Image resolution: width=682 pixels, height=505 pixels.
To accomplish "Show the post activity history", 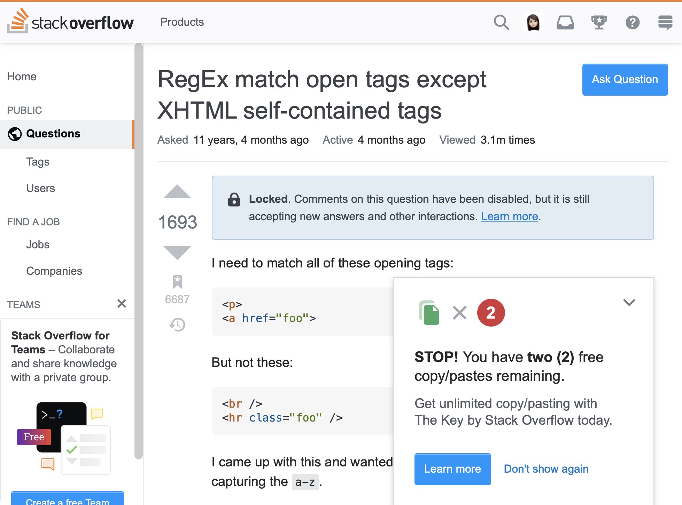I will pos(177,324).
